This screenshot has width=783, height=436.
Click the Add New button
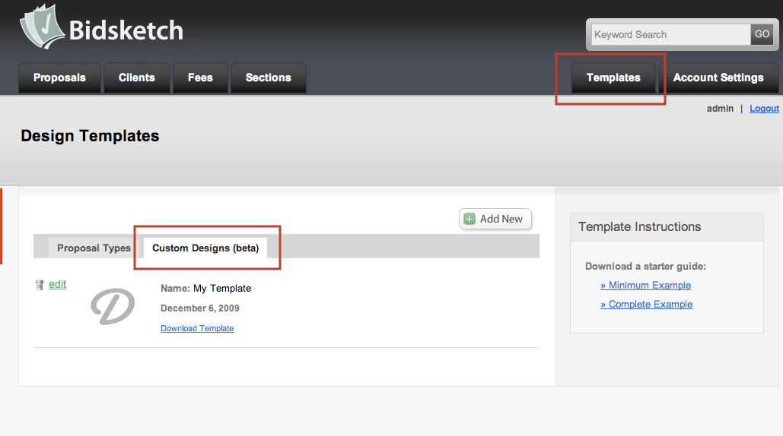pos(495,219)
